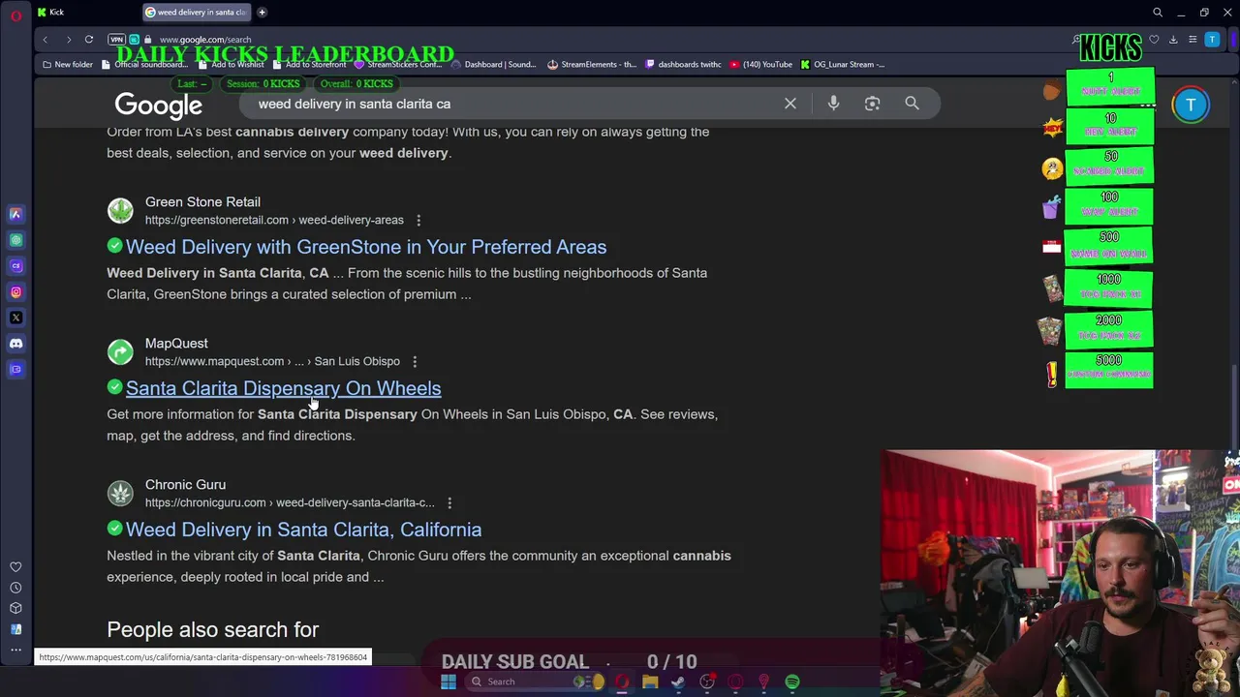Open Spotify from taskbar
Viewport: 1240px width, 697px height.
pos(792,682)
